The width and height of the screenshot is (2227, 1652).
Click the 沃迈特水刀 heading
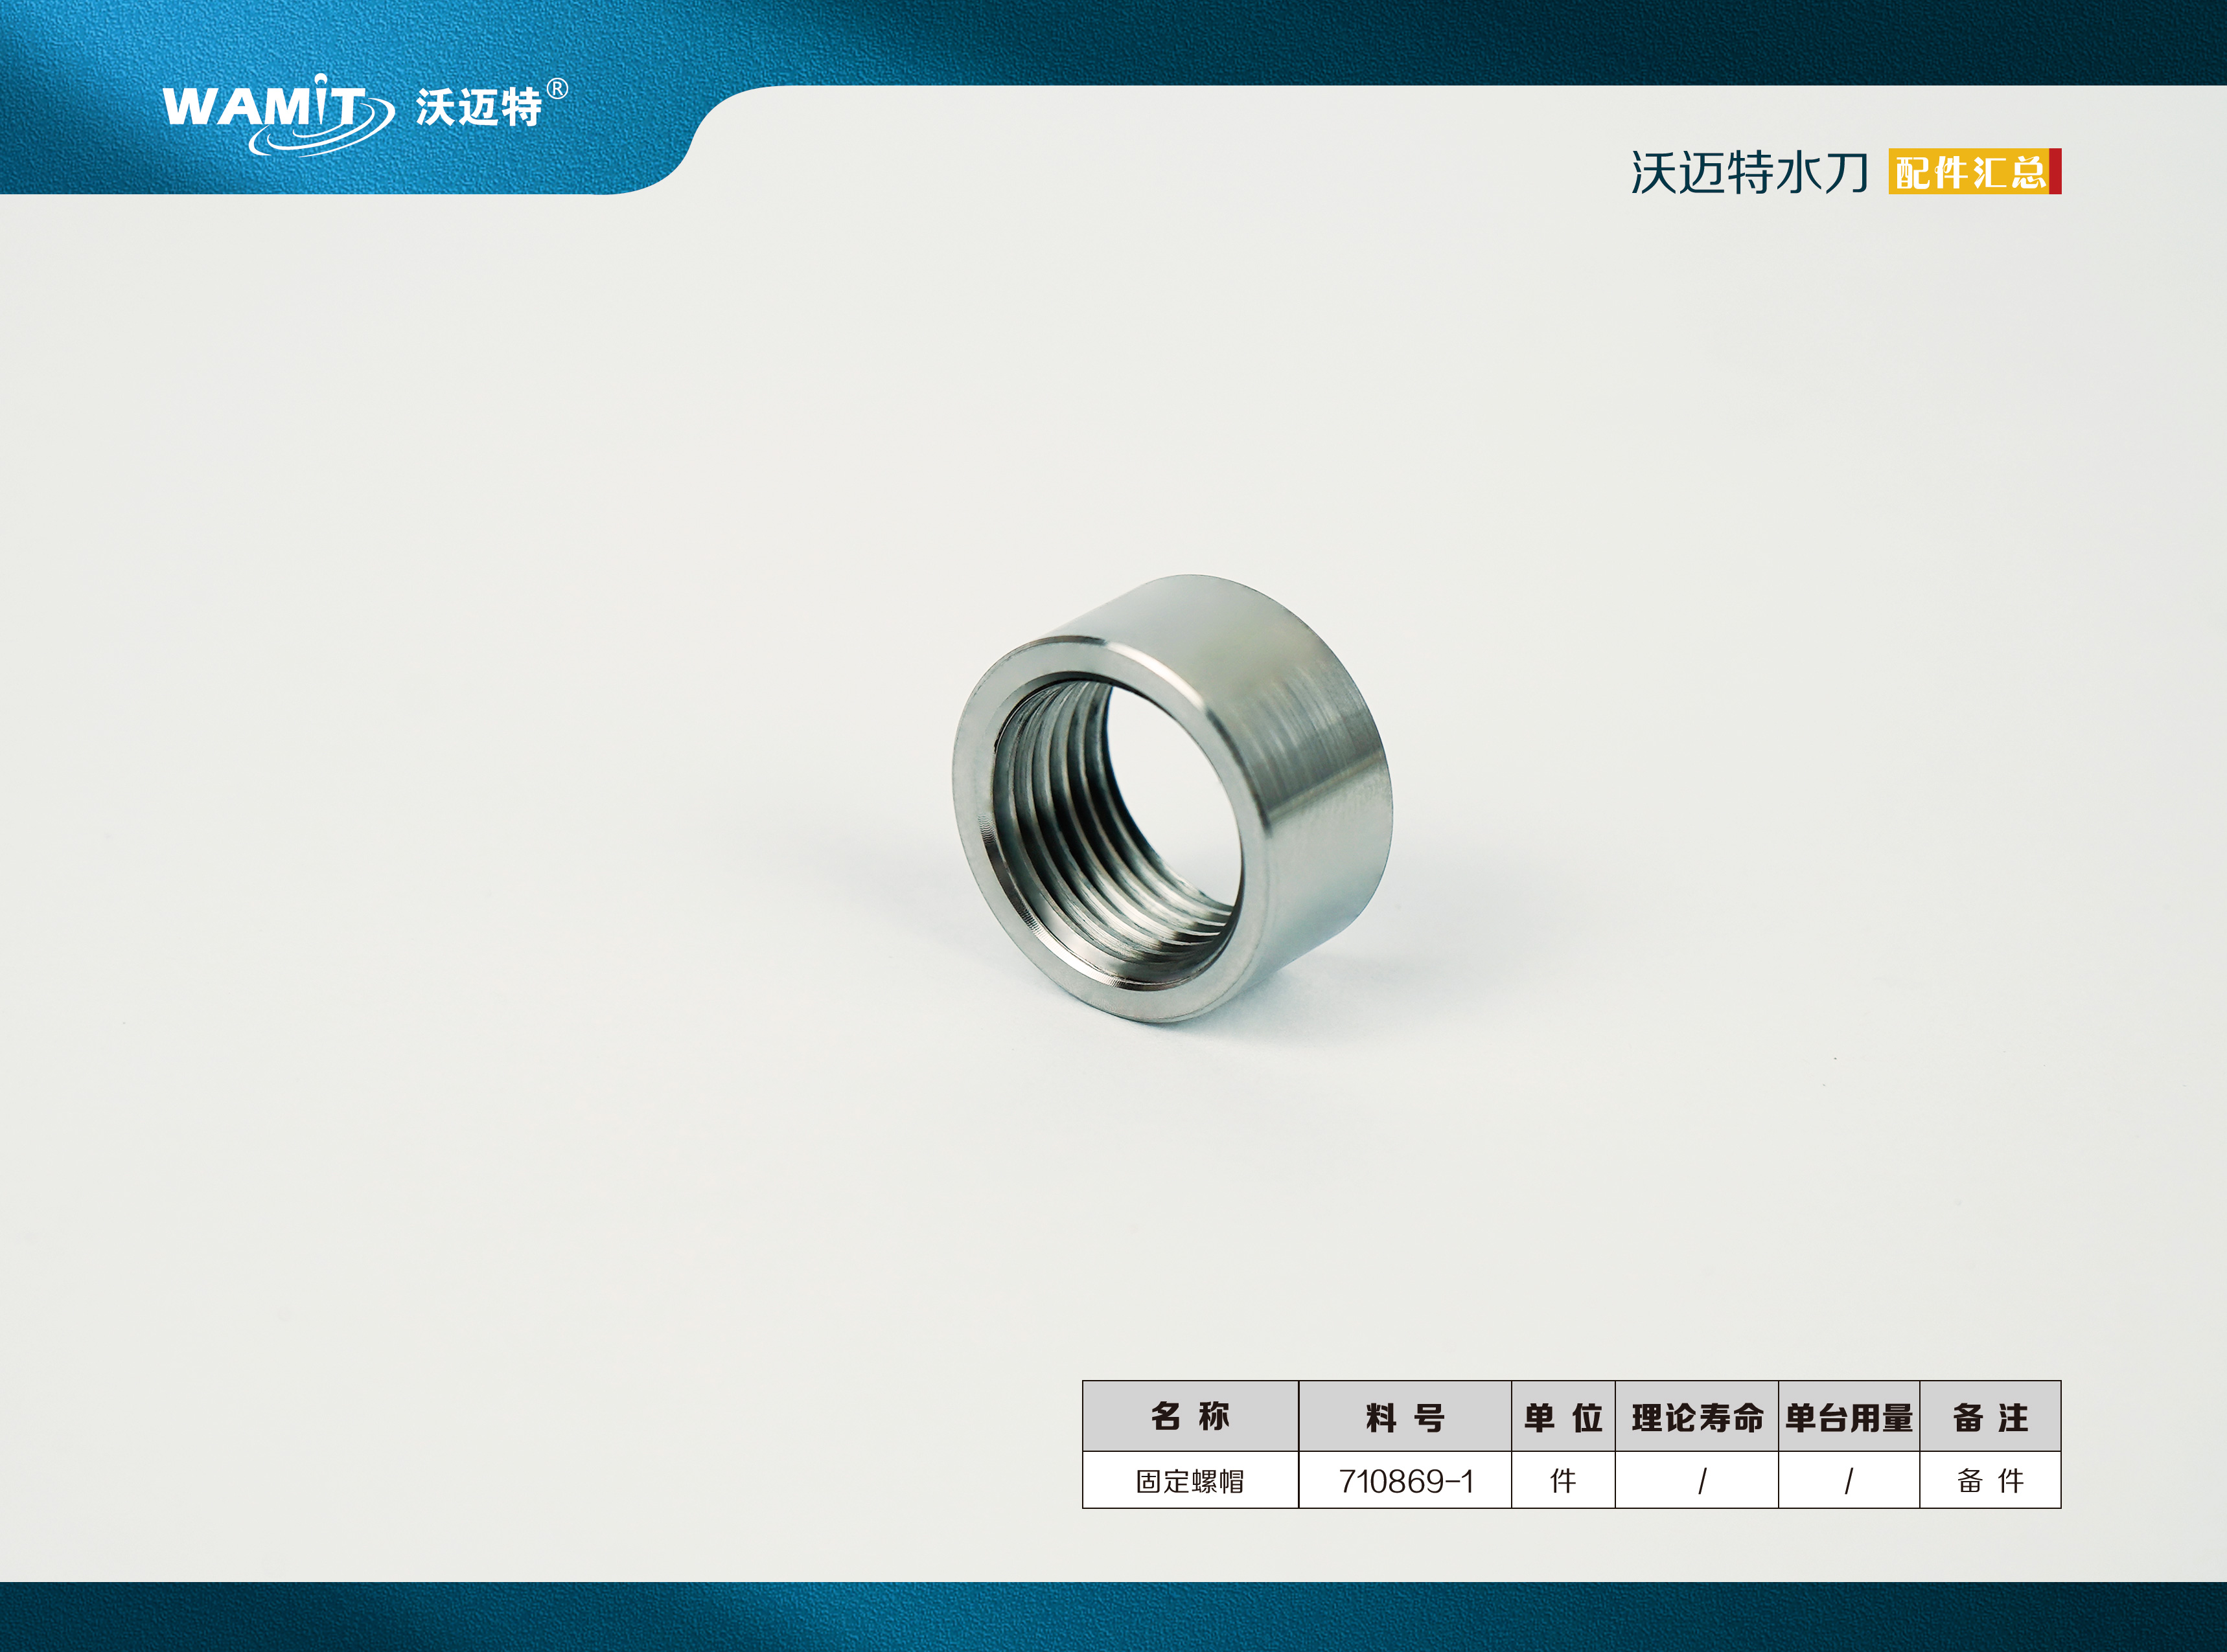(1749, 173)
